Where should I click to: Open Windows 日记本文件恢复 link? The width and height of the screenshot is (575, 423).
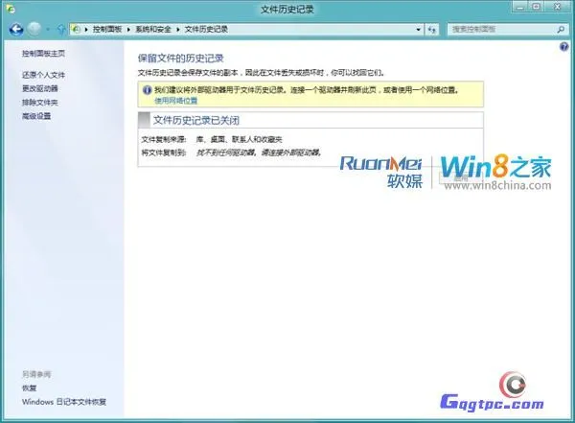(64, 402)
